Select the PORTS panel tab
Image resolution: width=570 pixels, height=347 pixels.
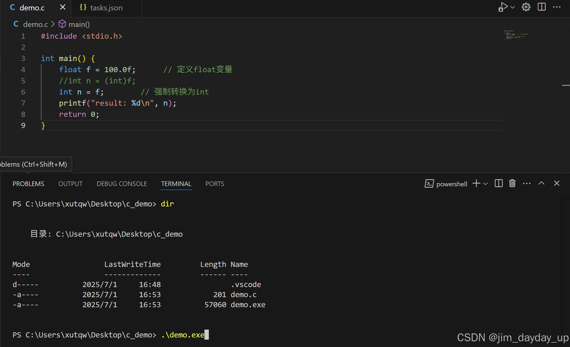(x=215, y=184)
